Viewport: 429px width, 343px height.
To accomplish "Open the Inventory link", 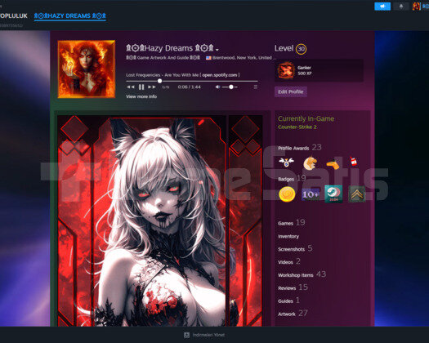I will [288, 236].
